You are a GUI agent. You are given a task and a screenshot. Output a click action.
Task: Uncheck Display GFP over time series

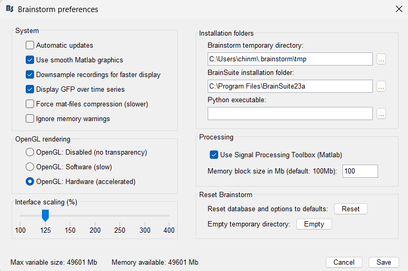[x=30, y=90]
